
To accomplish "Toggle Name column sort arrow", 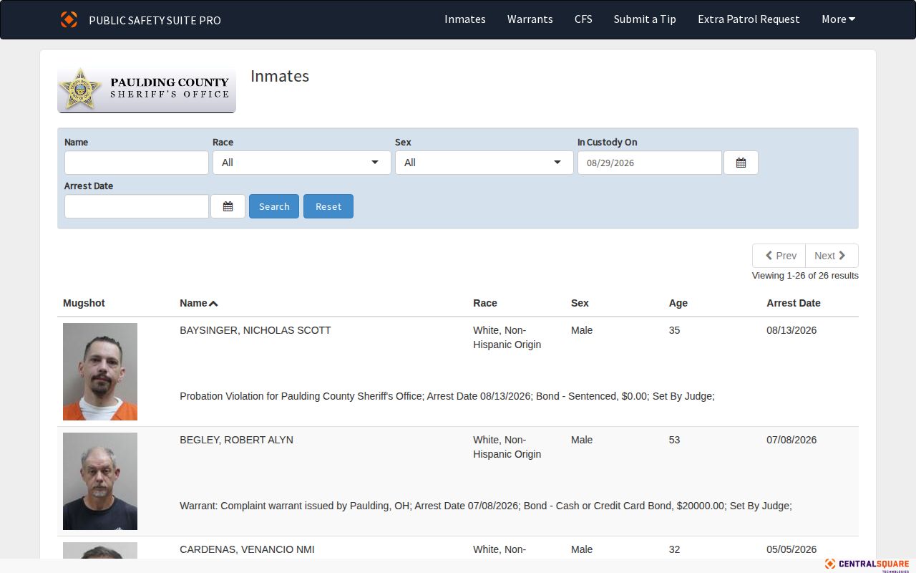I will [213, 304].
